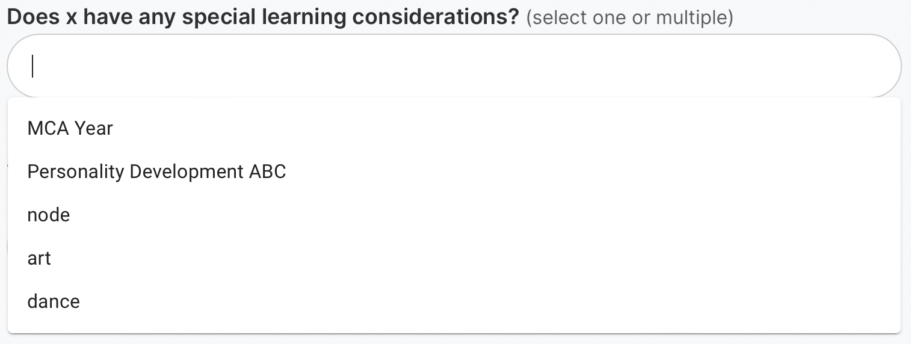Screen dimensions: 911x344
Task: Select the MCA Year option
Action: pos(70,128)
